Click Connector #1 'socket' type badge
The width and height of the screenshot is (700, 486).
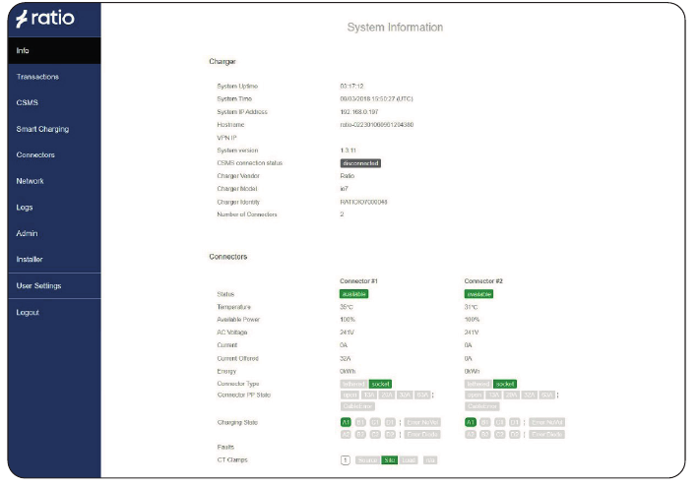point(380,384)
